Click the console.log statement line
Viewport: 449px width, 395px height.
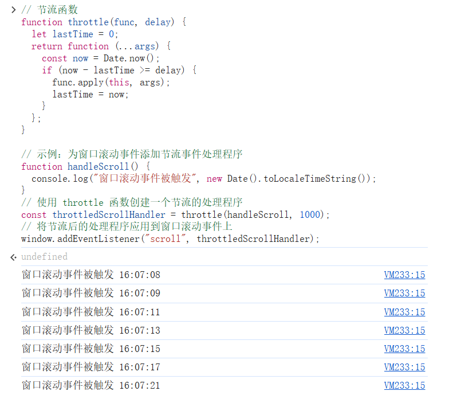[x=204, y=179]
